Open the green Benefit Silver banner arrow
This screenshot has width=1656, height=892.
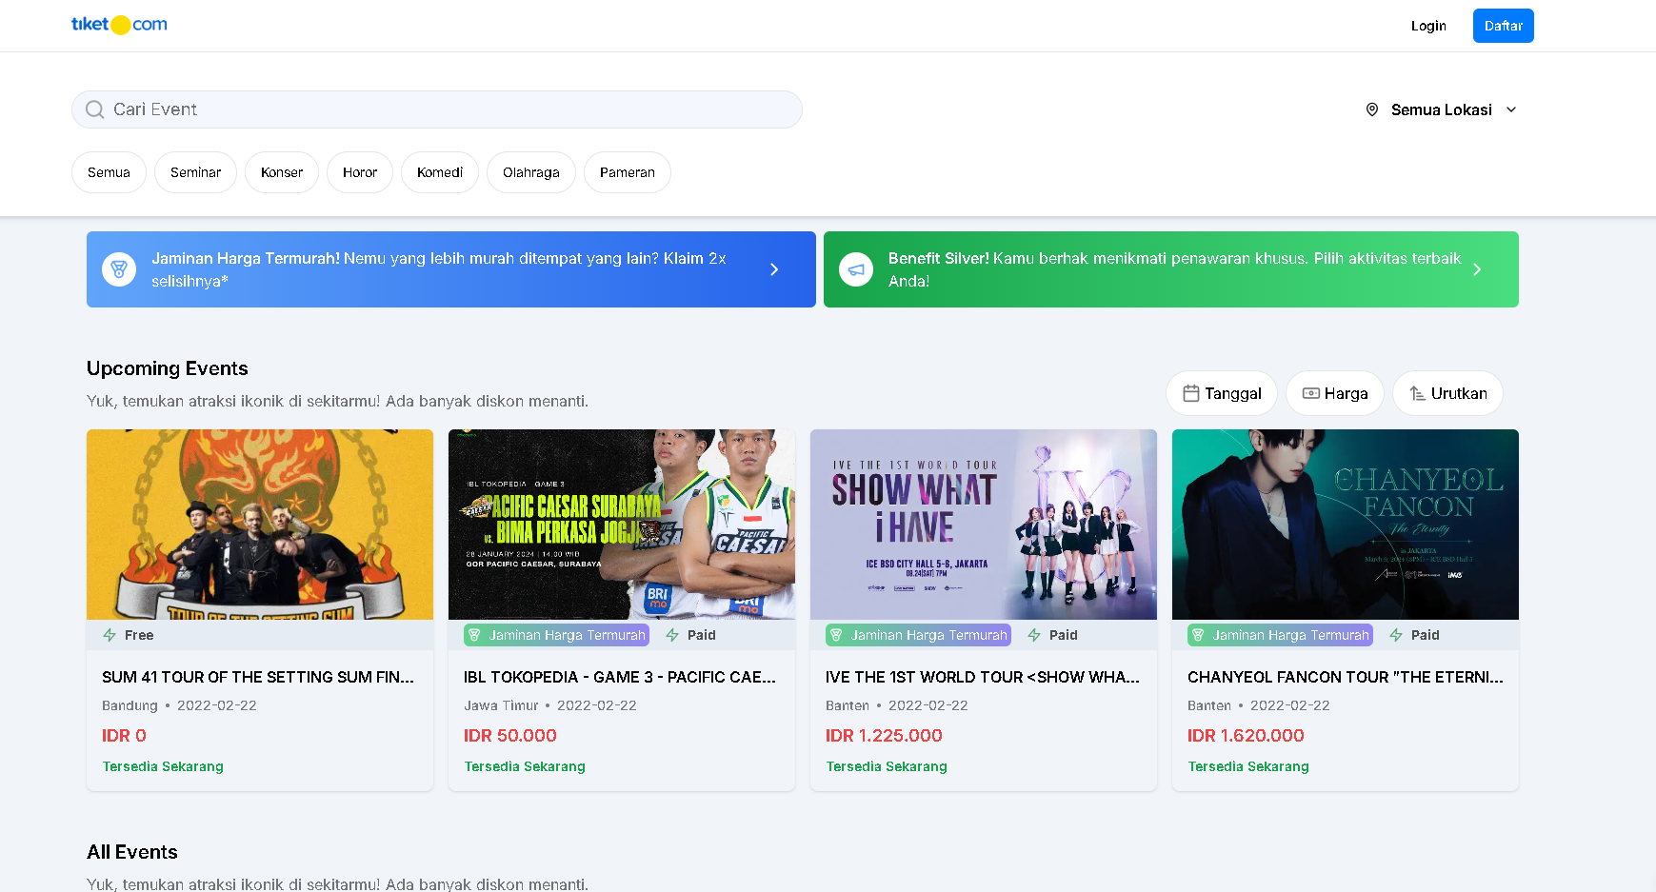click(x=1477, y=269)
